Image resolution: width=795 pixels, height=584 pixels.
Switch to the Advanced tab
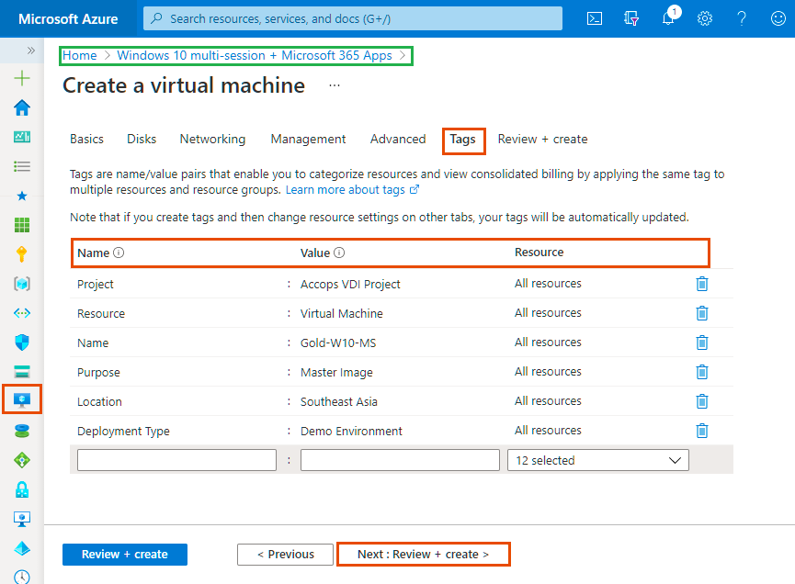398,140
